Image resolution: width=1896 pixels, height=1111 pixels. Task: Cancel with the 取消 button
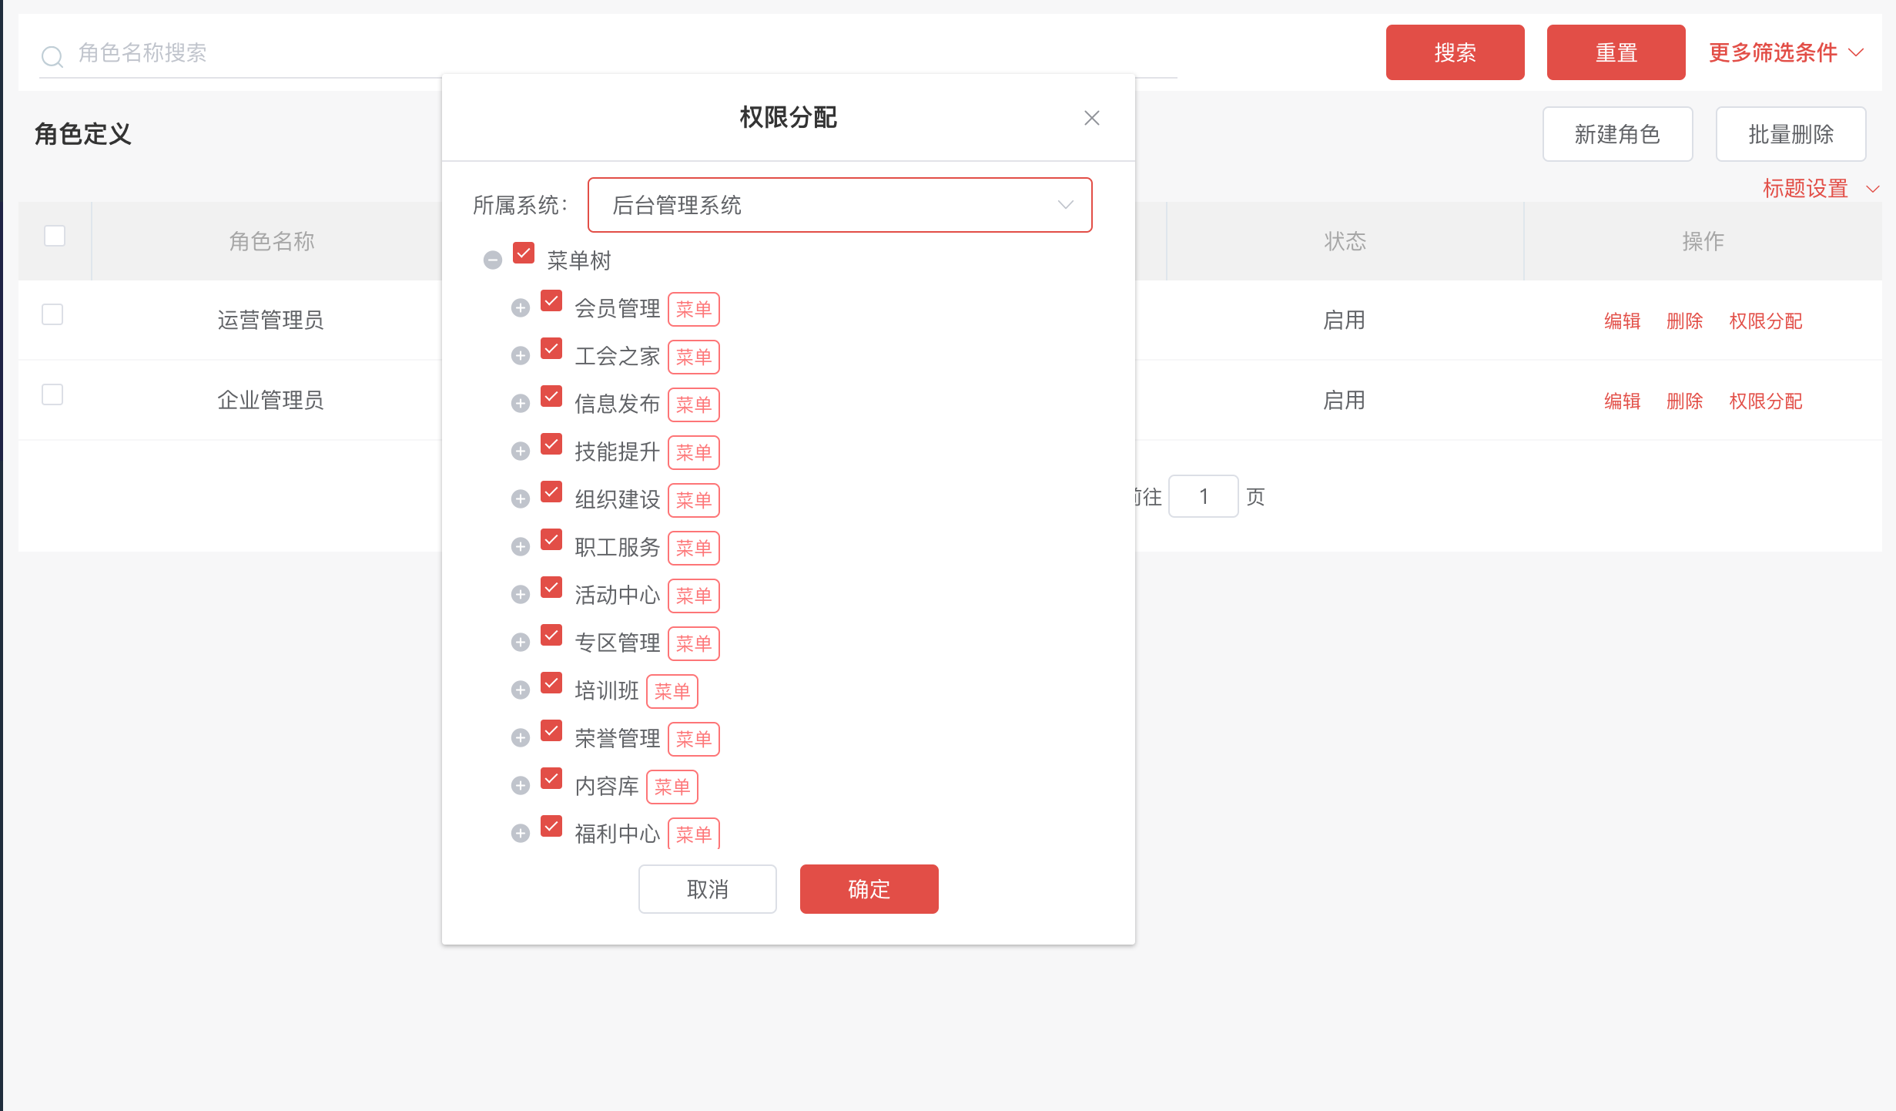click(x=707, y=889)
